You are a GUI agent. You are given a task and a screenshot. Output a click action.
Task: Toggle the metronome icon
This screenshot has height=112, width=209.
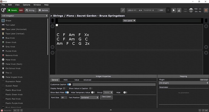[x=179, y=10]
